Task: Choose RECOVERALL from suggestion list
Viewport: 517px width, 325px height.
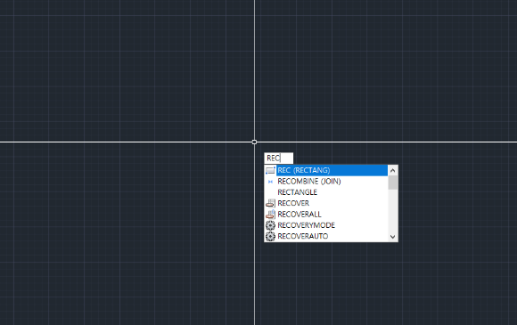Action: click(x=326, y=215)
